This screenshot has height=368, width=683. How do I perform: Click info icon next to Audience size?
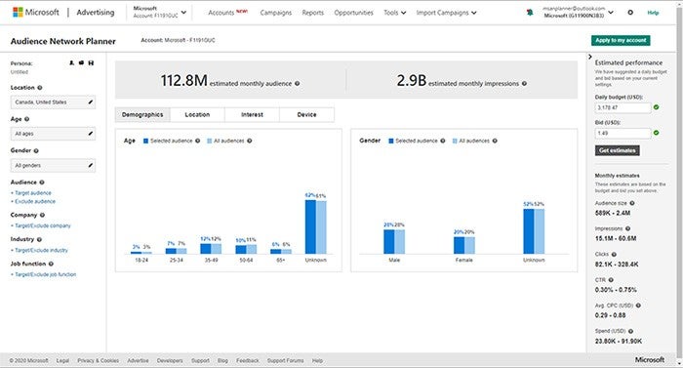tap(632, 203)
